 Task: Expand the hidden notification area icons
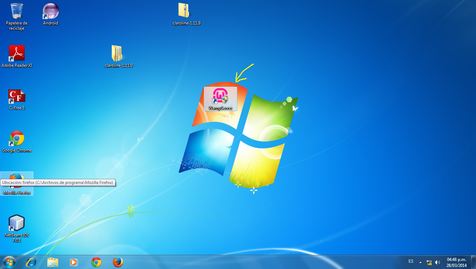420,262
